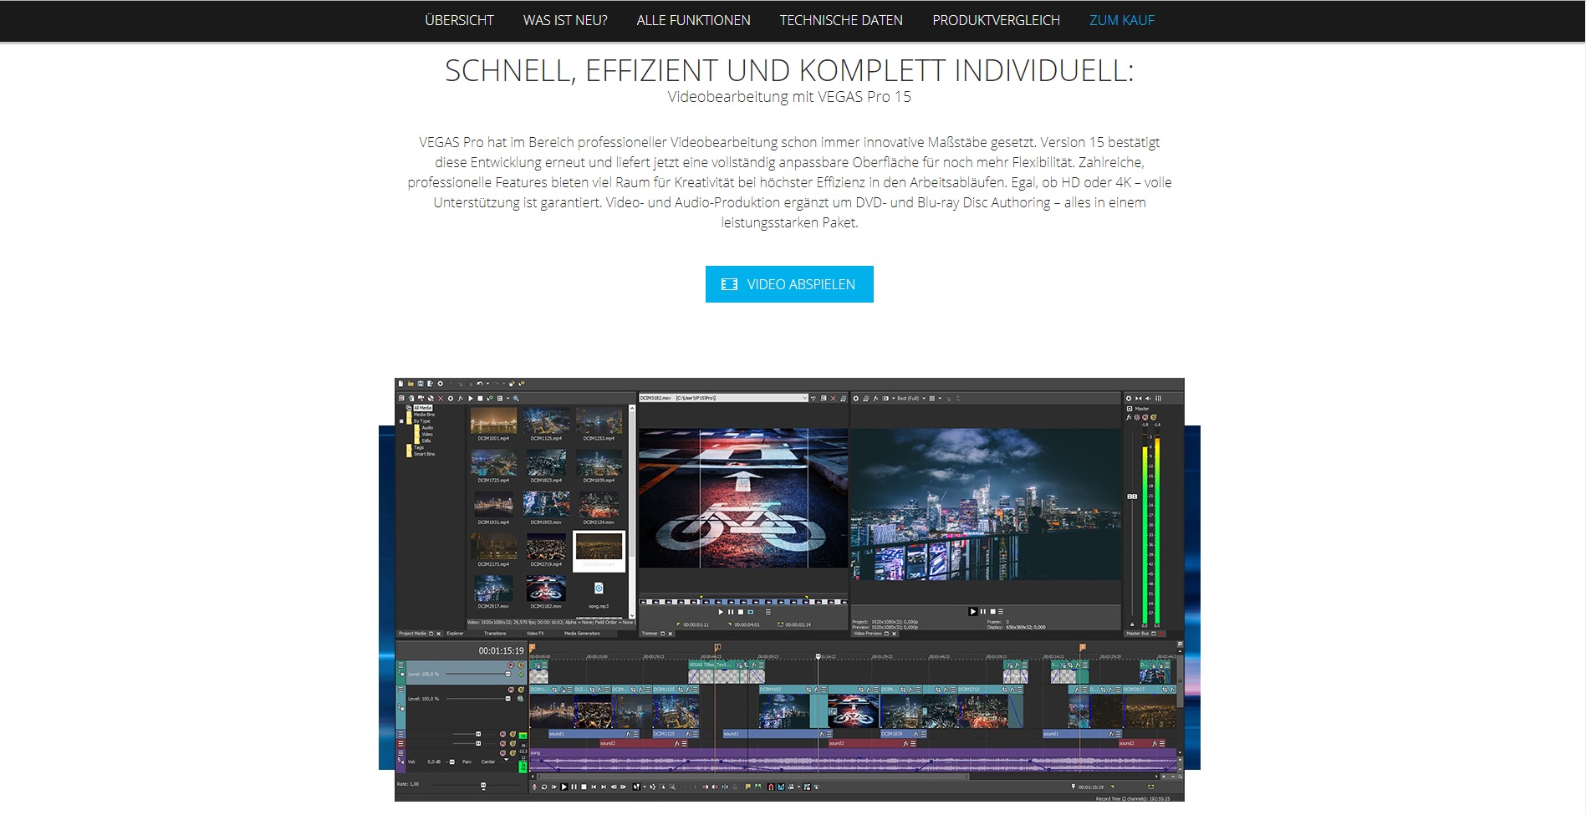The width and height of the screenshot is (1586, 815).
Task: Click the red X icon in Trimmer toolbar
Action: click(x=834, y=399)
